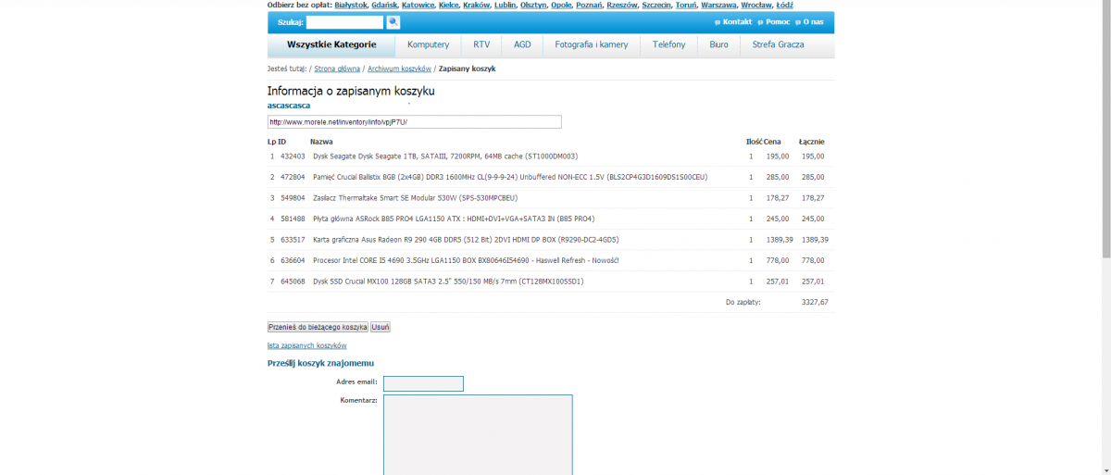The height and width of the screenshot is (475, 1111).
Task: Open the Kontakt link in header
Action: click(x=736, y=21)
